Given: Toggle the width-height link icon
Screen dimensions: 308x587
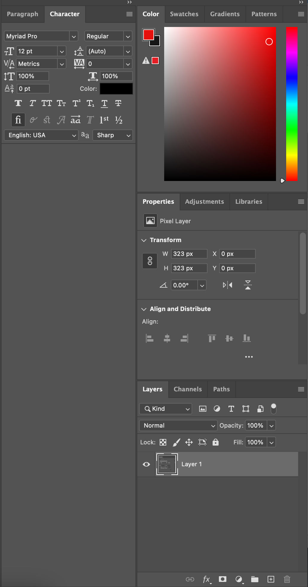Looking at the screenshot, I should 150,261.
